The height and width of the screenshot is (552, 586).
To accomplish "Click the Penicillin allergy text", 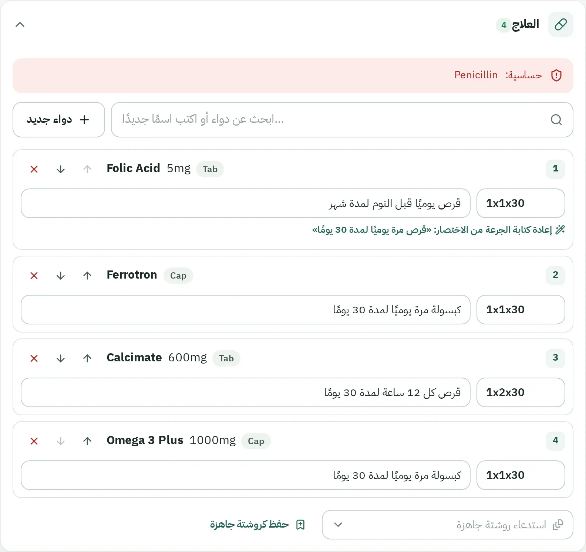I will (x=476, y=75).
